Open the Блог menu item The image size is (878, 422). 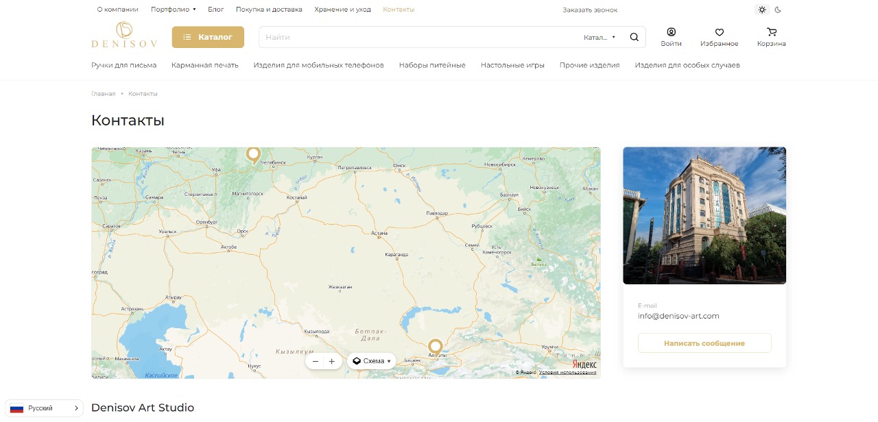pos(216,10)
